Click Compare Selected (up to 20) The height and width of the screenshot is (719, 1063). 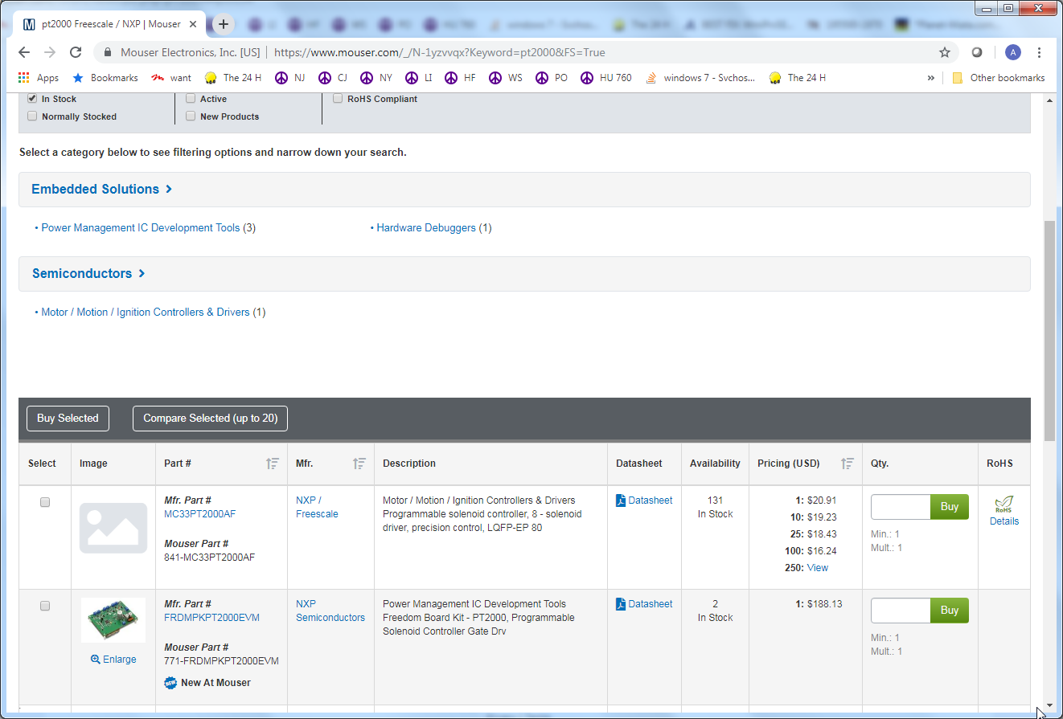coord(210,419)
